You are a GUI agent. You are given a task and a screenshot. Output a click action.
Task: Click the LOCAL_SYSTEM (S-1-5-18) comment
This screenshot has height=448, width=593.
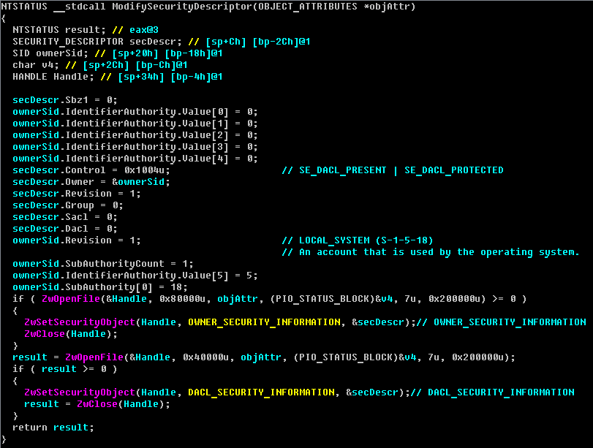[x=358, y=241]
